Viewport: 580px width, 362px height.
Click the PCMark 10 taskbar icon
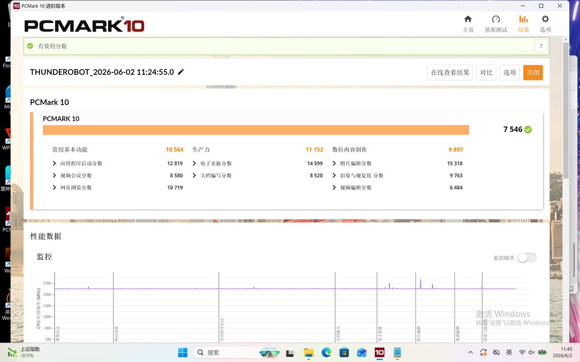click(x=380, y=353)
